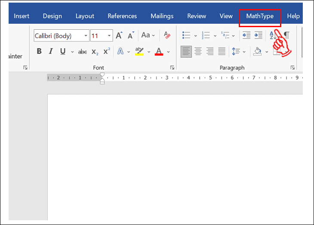The width and height of the screenshot is (314, 225).
Task: Click the Multilevel List icon
Action: click(x=225, y=35)
